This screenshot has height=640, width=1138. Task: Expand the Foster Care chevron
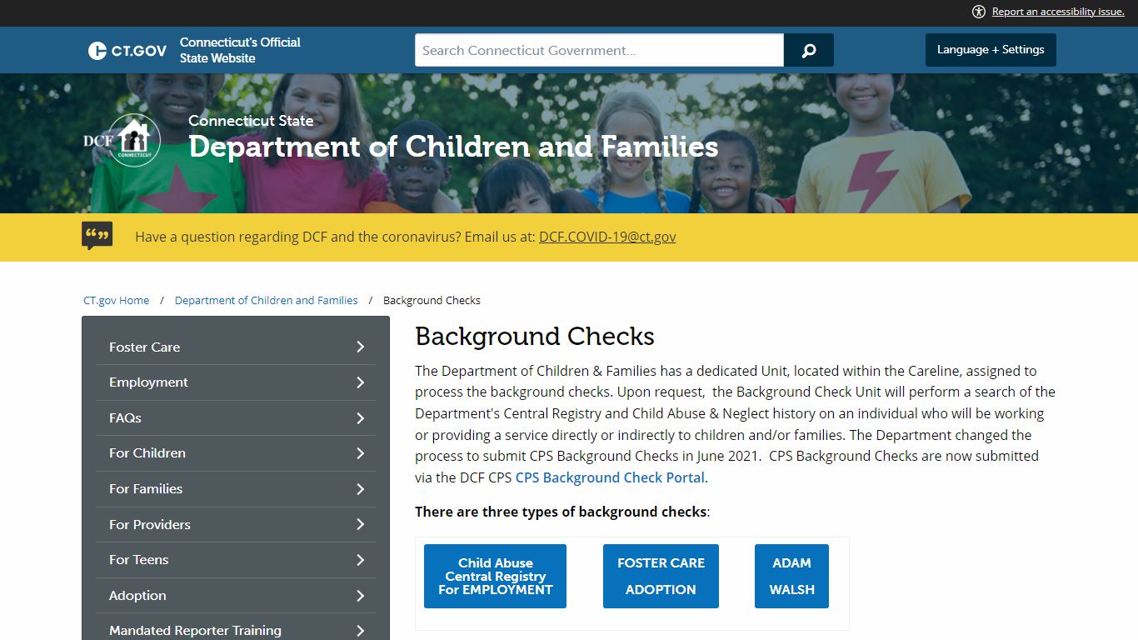point(361,347)
